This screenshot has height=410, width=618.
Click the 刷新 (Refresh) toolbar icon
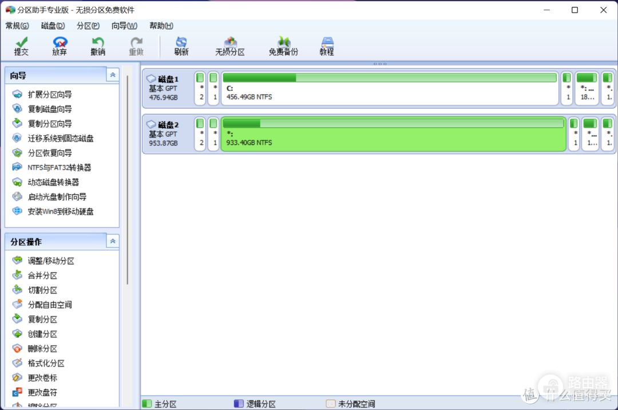coord(181,46)
